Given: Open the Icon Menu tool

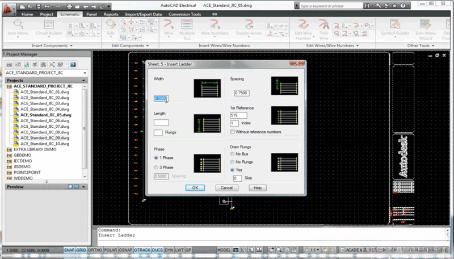Looking at the screenshot, I should pos(18,28).
